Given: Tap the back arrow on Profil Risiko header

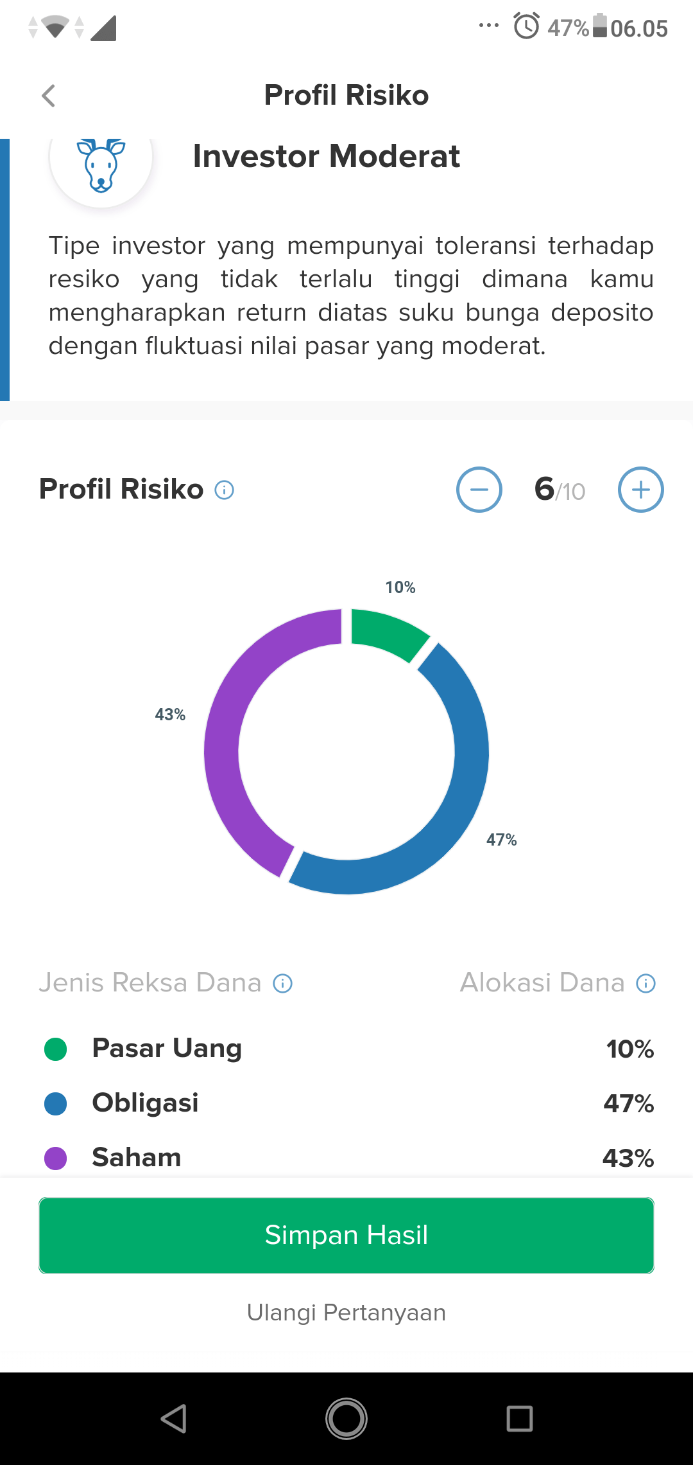Looking at the screenshot, I should coord(49,95).
